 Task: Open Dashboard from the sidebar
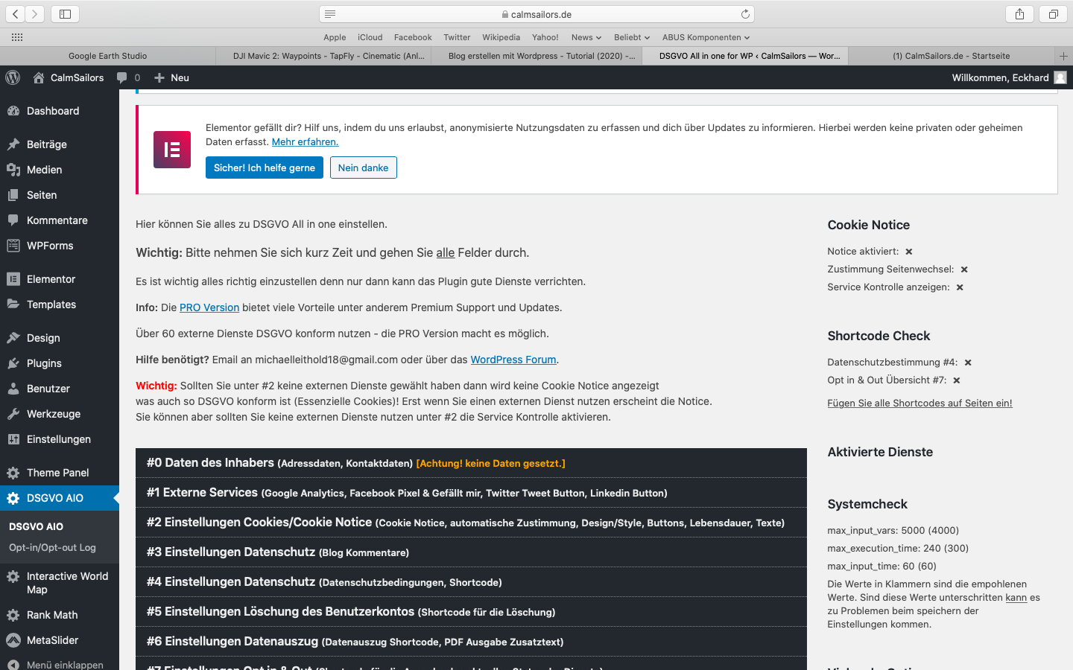pyautogui.click(x=60, y=111)
